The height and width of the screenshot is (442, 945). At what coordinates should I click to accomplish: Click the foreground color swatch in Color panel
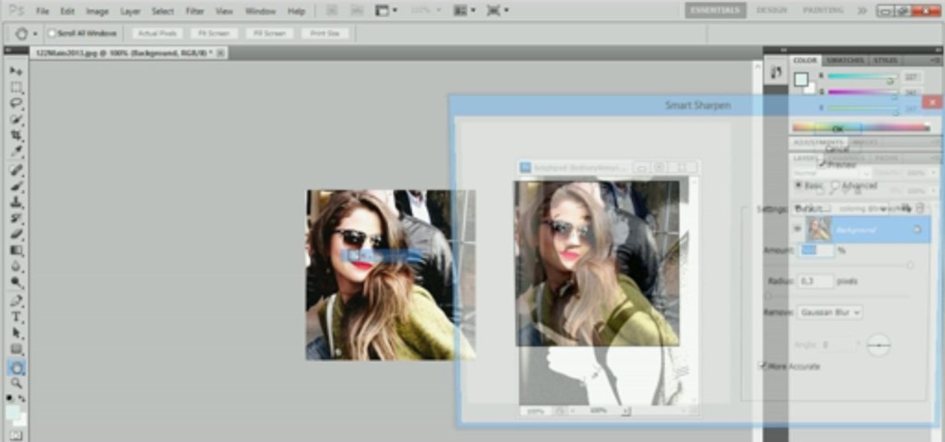click(800, 79)
